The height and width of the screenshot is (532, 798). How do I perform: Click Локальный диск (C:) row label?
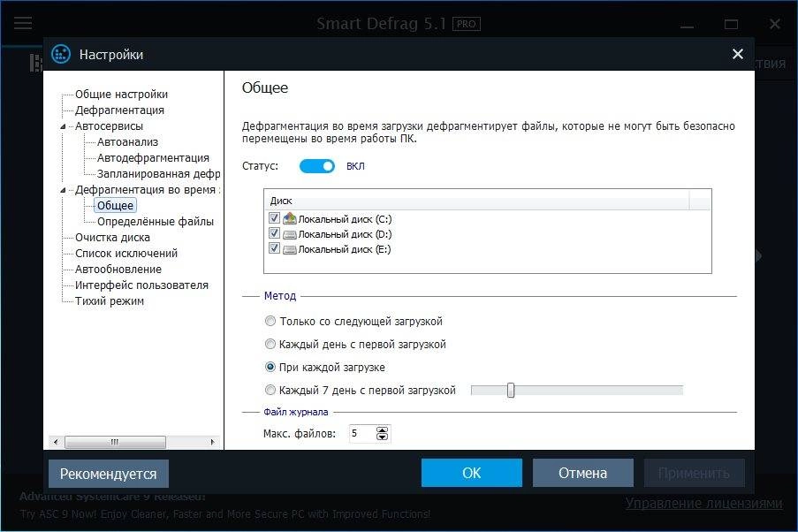[345, 219]
